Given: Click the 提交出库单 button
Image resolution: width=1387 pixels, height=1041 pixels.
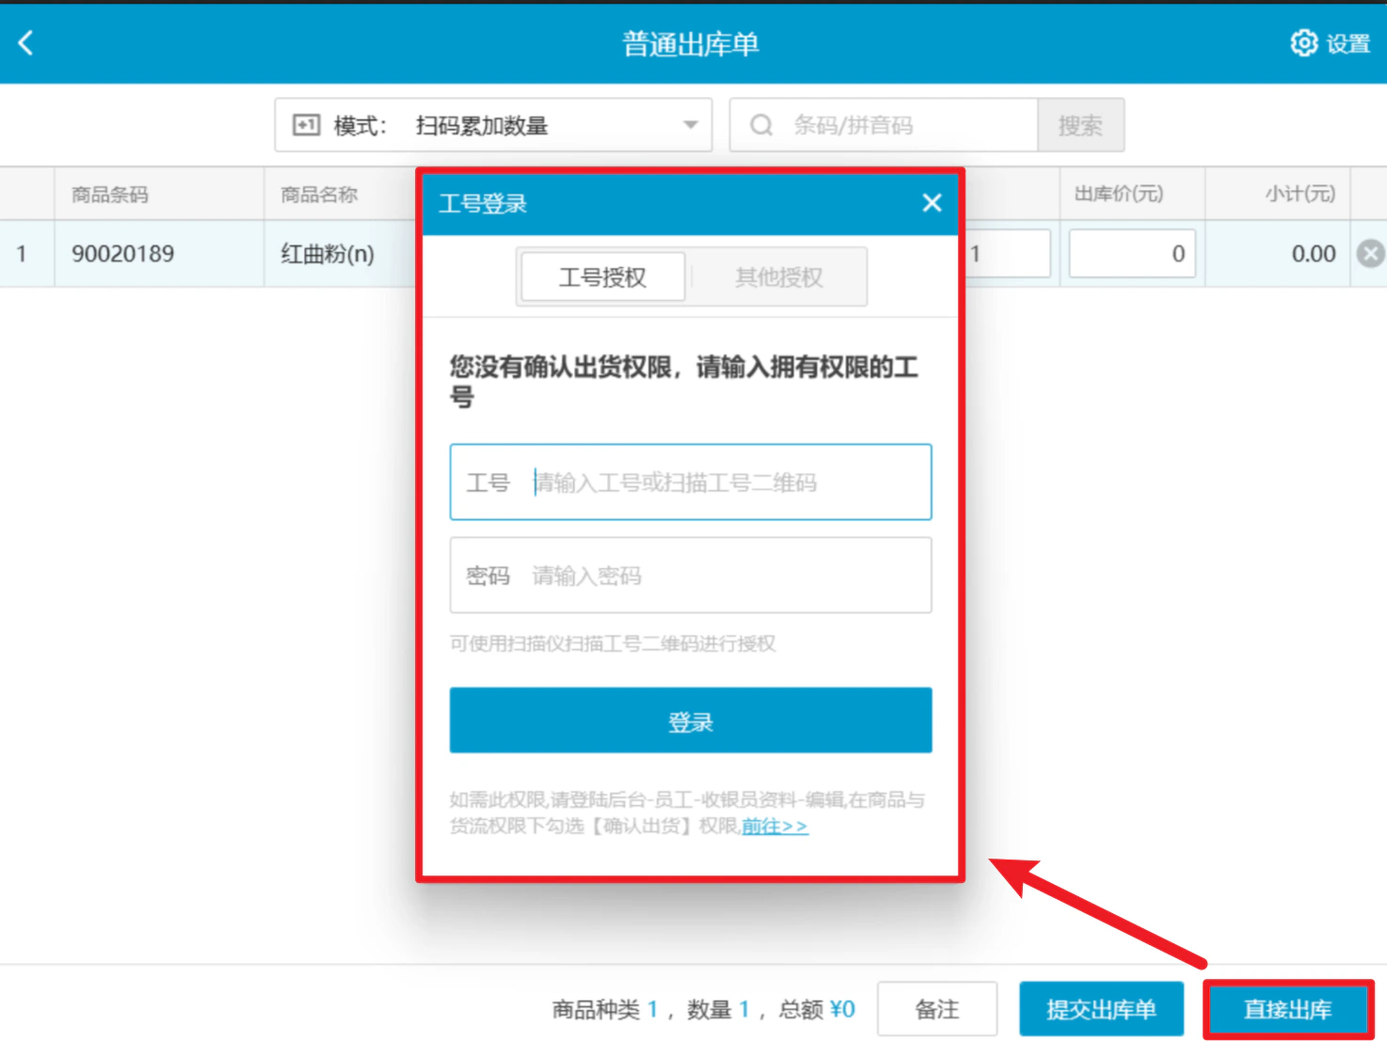Looking at the screenshot, I should click(1101, 1009).
